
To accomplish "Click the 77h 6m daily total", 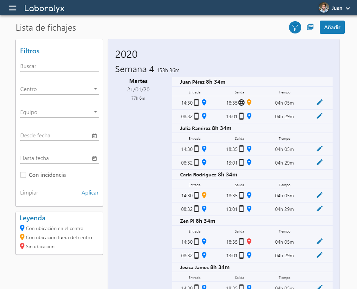I will (138, 98).
